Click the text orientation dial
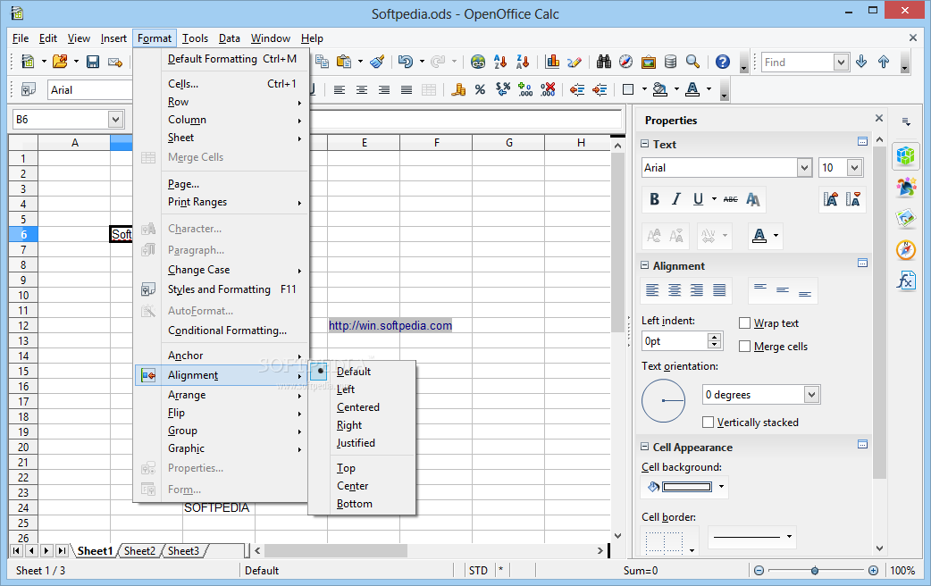The height and width of the screenshot is (586, 931). tap(663, 401)
